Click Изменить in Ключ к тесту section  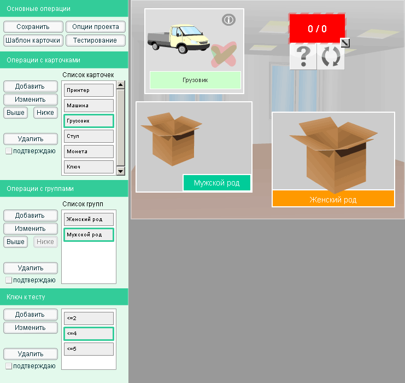[31, 328]
